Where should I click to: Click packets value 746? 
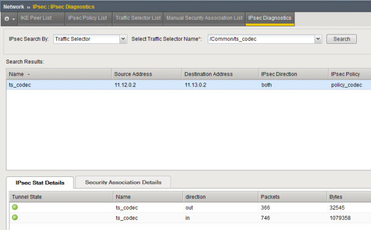click(265, 218)
